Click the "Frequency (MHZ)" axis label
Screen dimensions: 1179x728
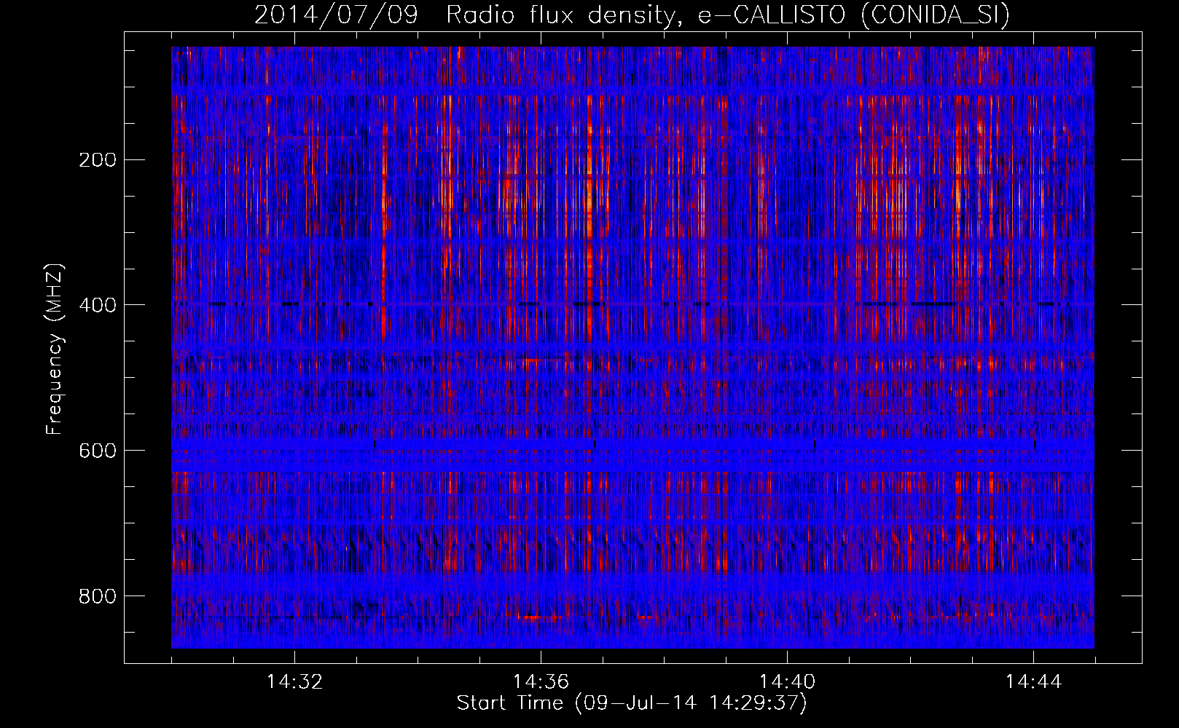pos(55,349)
